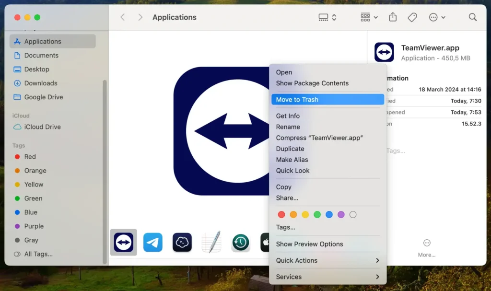
Task: Choose Move to Trash
Action: click(327, 100)
